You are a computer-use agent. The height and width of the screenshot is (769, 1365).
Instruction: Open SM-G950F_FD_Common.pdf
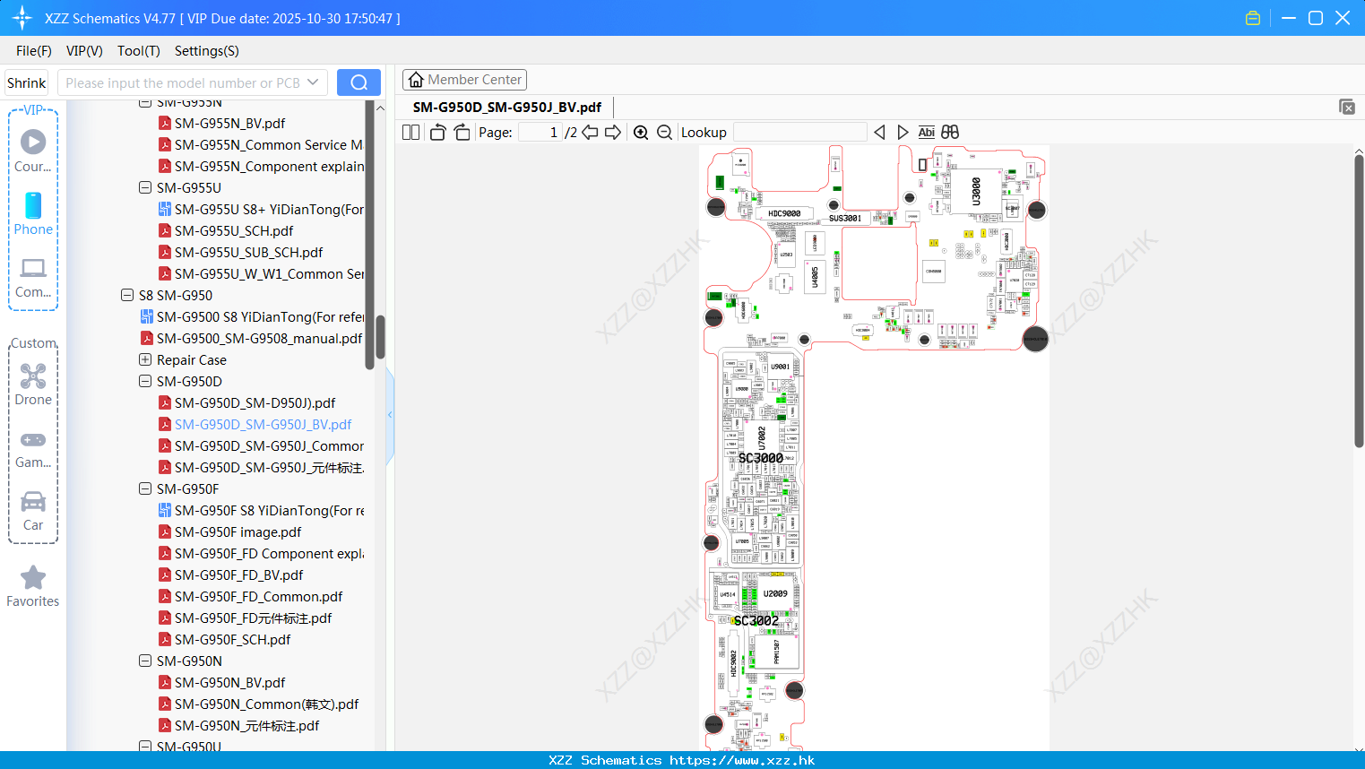tap(258, 596)
